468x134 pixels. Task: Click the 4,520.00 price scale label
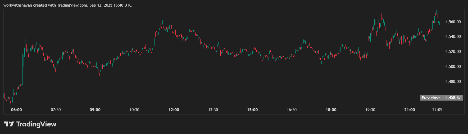(x=453, y=52)
